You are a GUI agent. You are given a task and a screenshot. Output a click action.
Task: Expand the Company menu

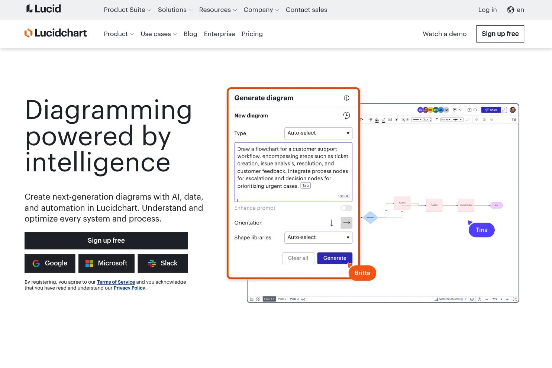[261, 10]
